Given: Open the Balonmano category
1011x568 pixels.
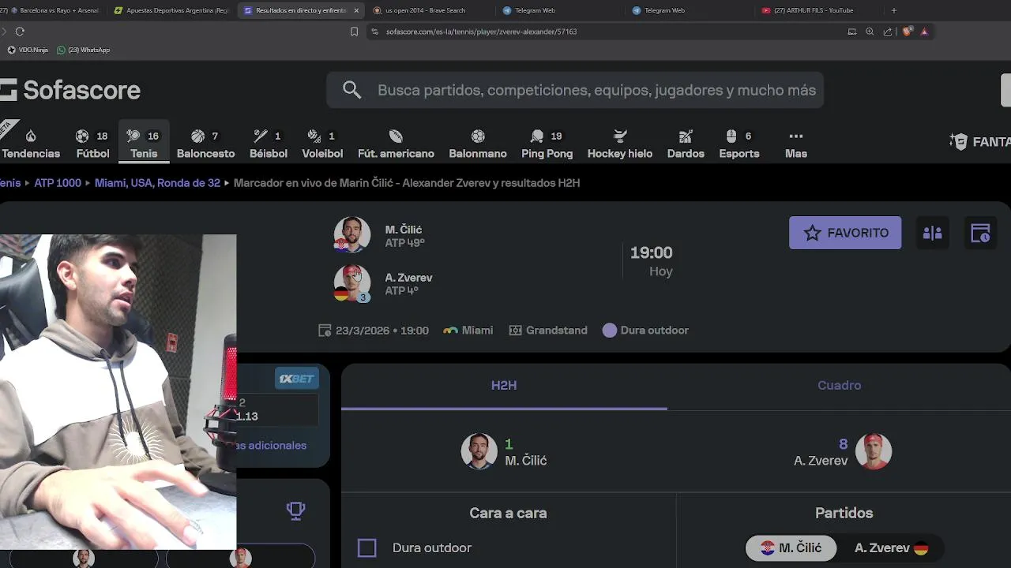Looking at the screenshot, I should (478, 144).
